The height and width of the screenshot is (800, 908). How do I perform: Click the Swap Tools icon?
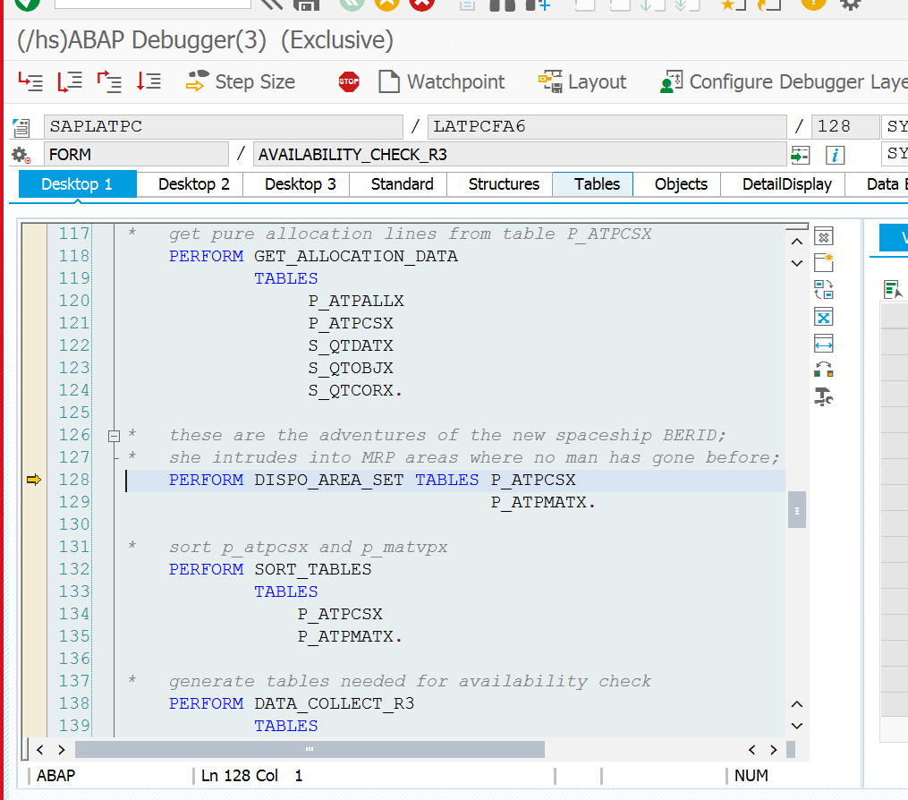point(823,370)
